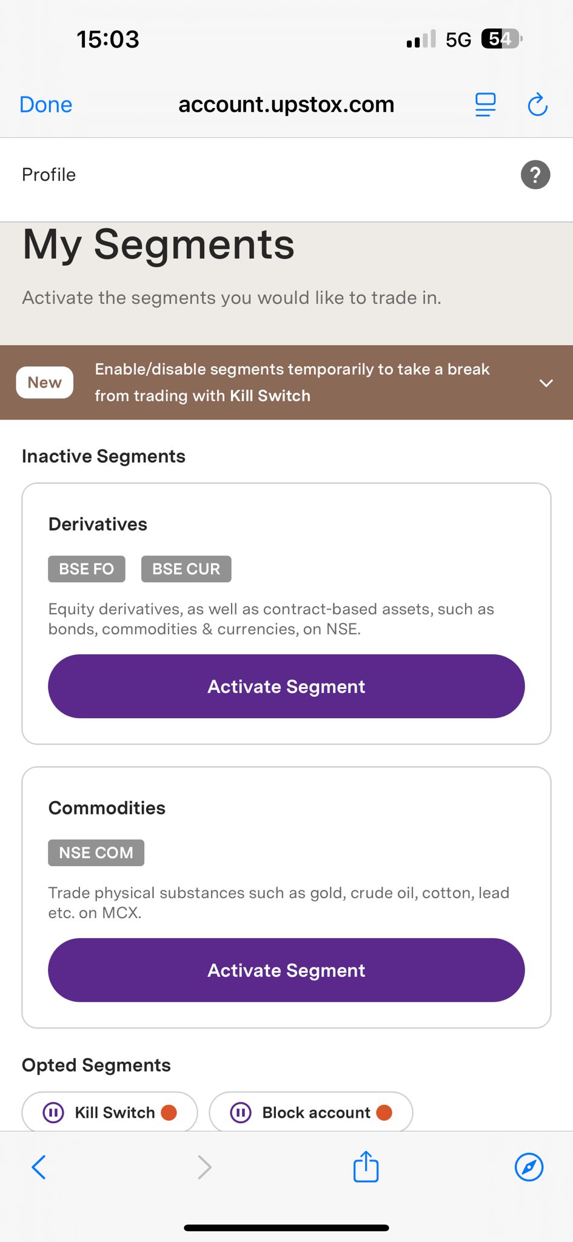Image resolution: width=573 pixels, height=1242 pixels.
Task: Select the NSE COM tag
Action: (96, 853)
